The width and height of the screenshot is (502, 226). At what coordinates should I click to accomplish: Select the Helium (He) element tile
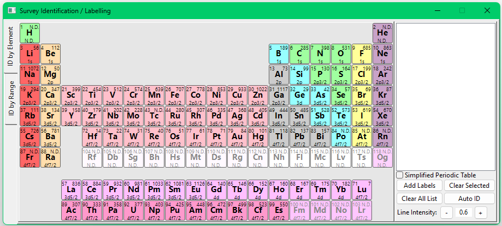382,33
